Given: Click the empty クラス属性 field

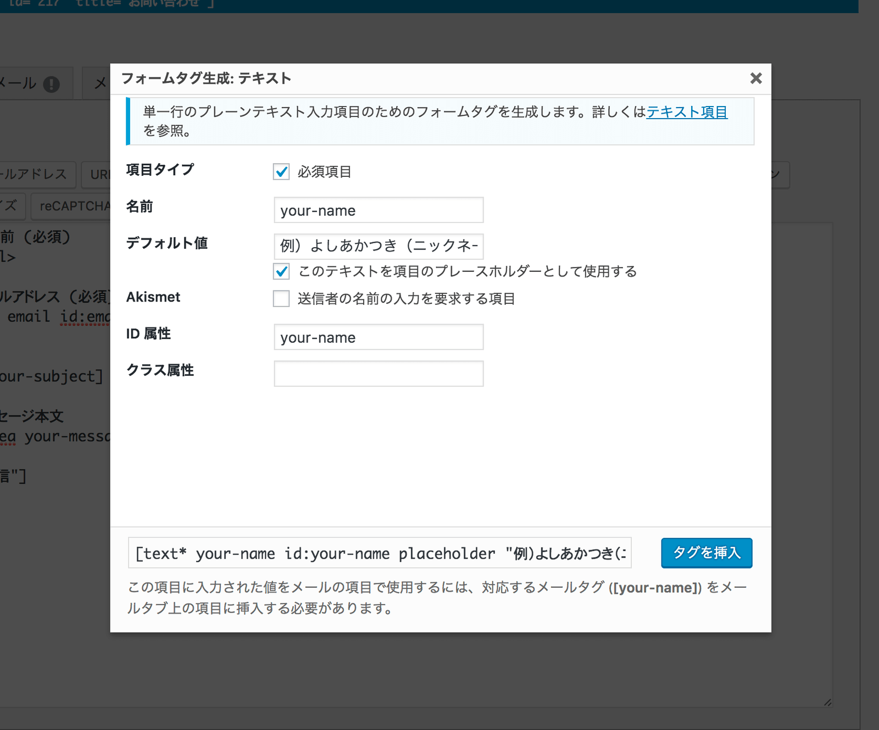Looking at the screenshot, I should [378, 374].
